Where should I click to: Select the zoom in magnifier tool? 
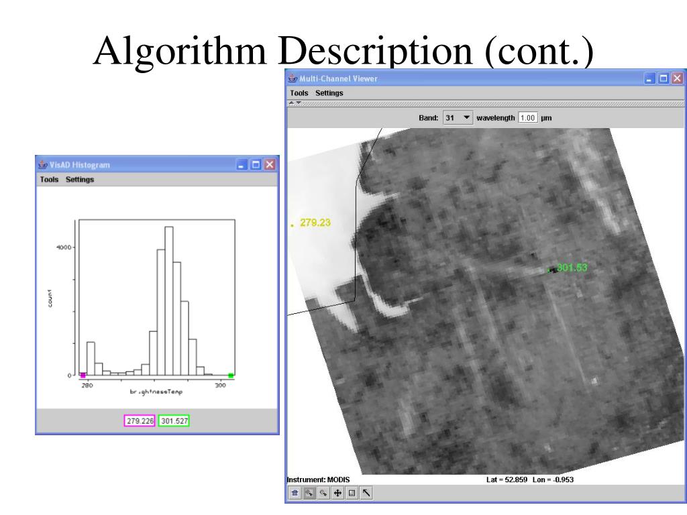pos(309,494)
